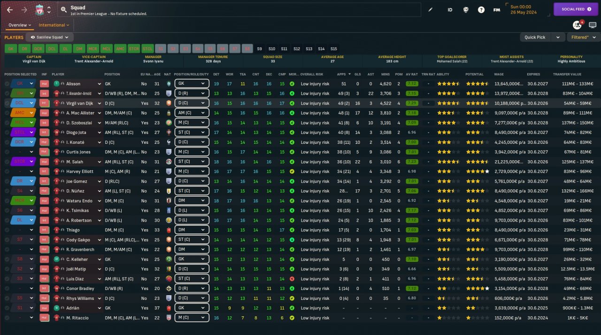Click the Squad search bar field
Image resolution: width=601 pixels, height=335 pixels.
point(239,9)
